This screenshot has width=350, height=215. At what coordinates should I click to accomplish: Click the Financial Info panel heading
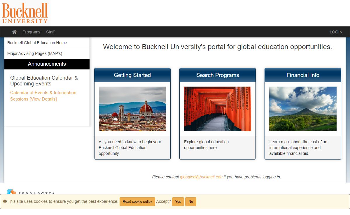pos(303,75)
